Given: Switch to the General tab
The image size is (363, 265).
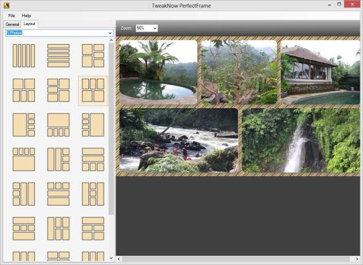Looking at the screenshot, I should coord(13,24).
